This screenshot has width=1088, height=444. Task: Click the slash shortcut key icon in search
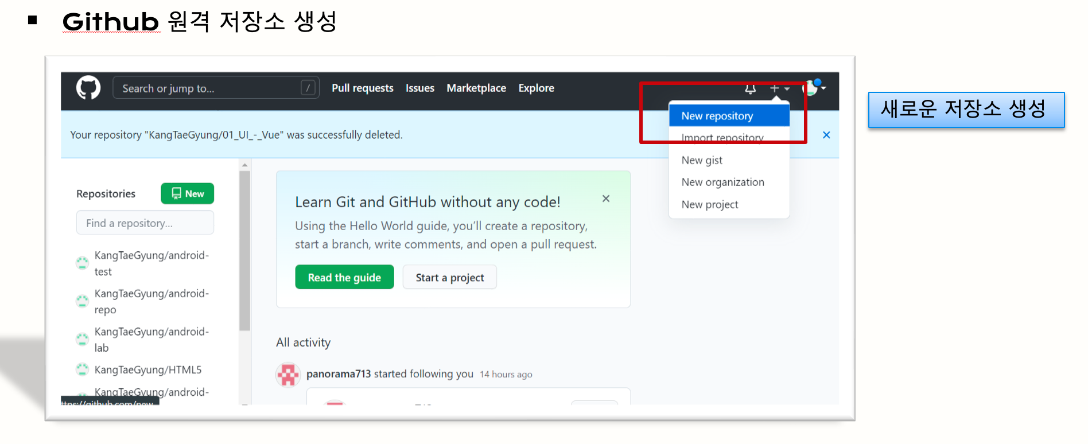point(308,88)
